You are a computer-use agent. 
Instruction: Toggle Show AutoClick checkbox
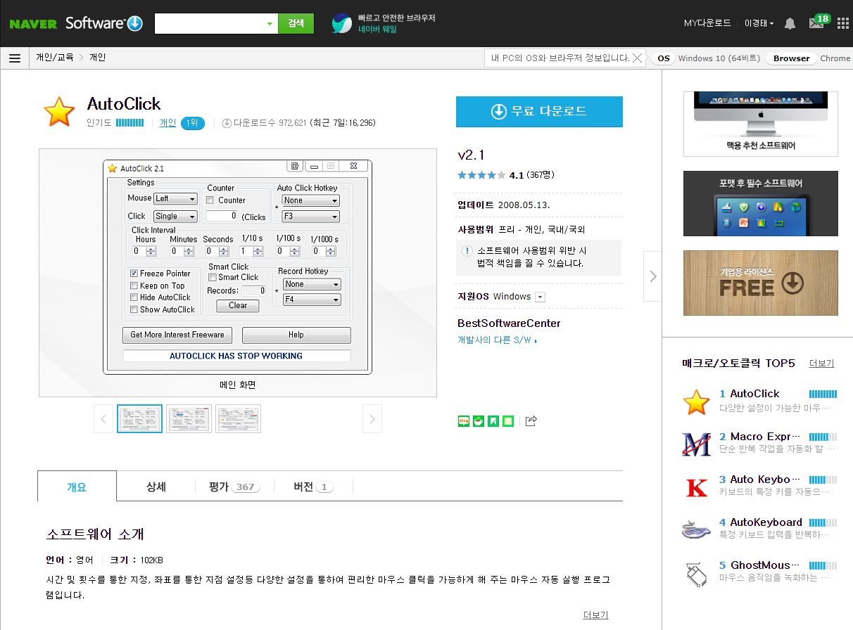coord(134,309)
